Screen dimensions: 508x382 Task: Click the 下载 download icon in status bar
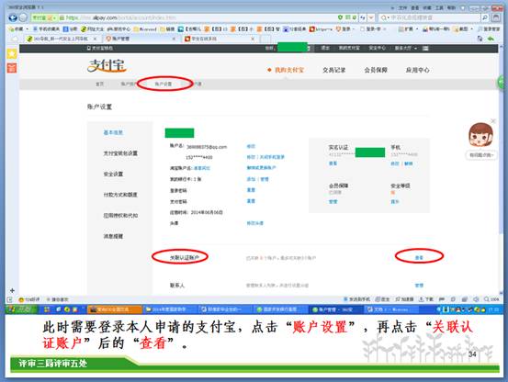pyautogui.click(x=425, y=299)
